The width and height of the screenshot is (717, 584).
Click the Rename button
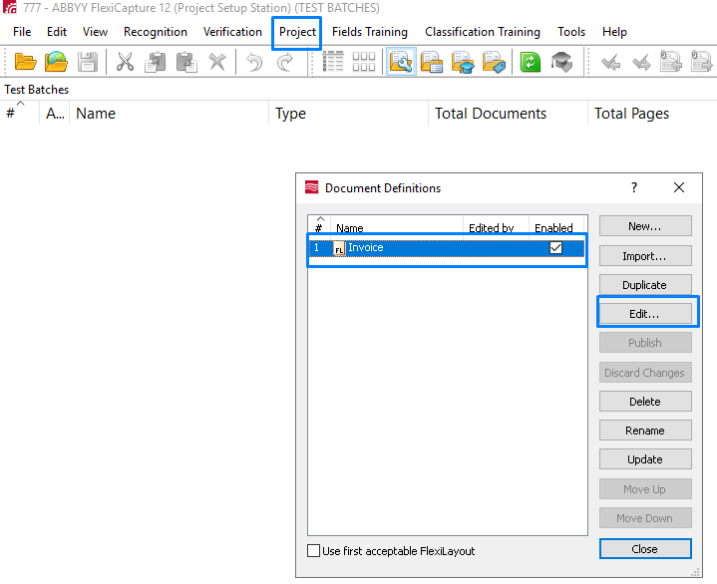click(645, 430)
